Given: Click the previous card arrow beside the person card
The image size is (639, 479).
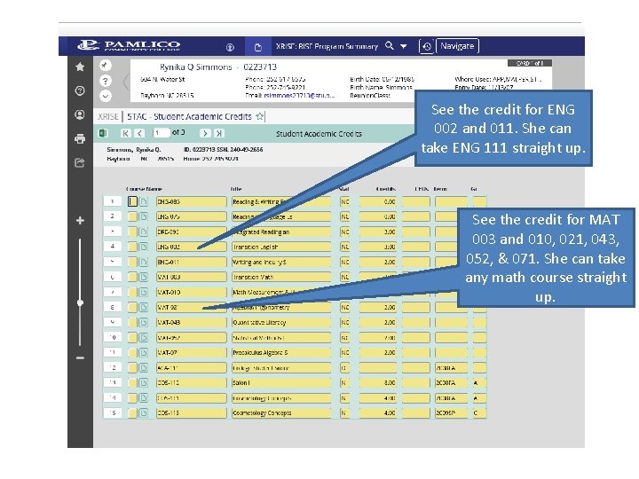Looking at the screenshot, I should coord(126,82).
